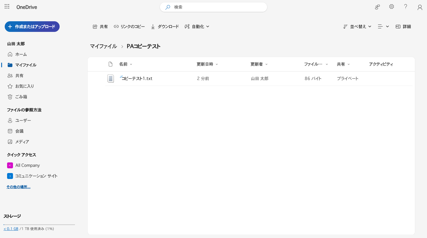Click the trash can icon in sidebar
This screenshot has height=238, width=427.
tap(10, 97)
